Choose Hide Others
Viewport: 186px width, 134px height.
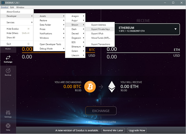17,33
